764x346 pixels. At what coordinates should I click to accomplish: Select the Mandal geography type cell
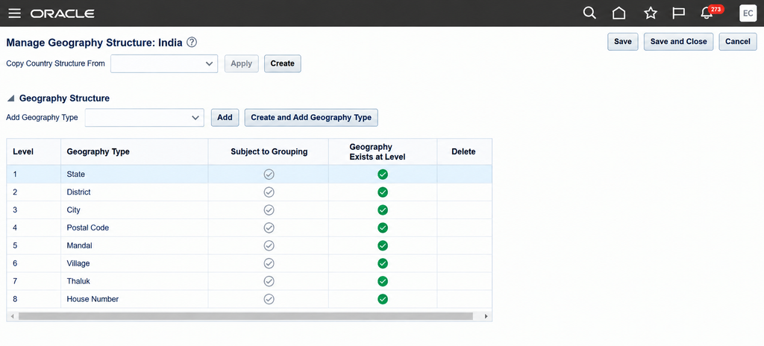(134, 245)
